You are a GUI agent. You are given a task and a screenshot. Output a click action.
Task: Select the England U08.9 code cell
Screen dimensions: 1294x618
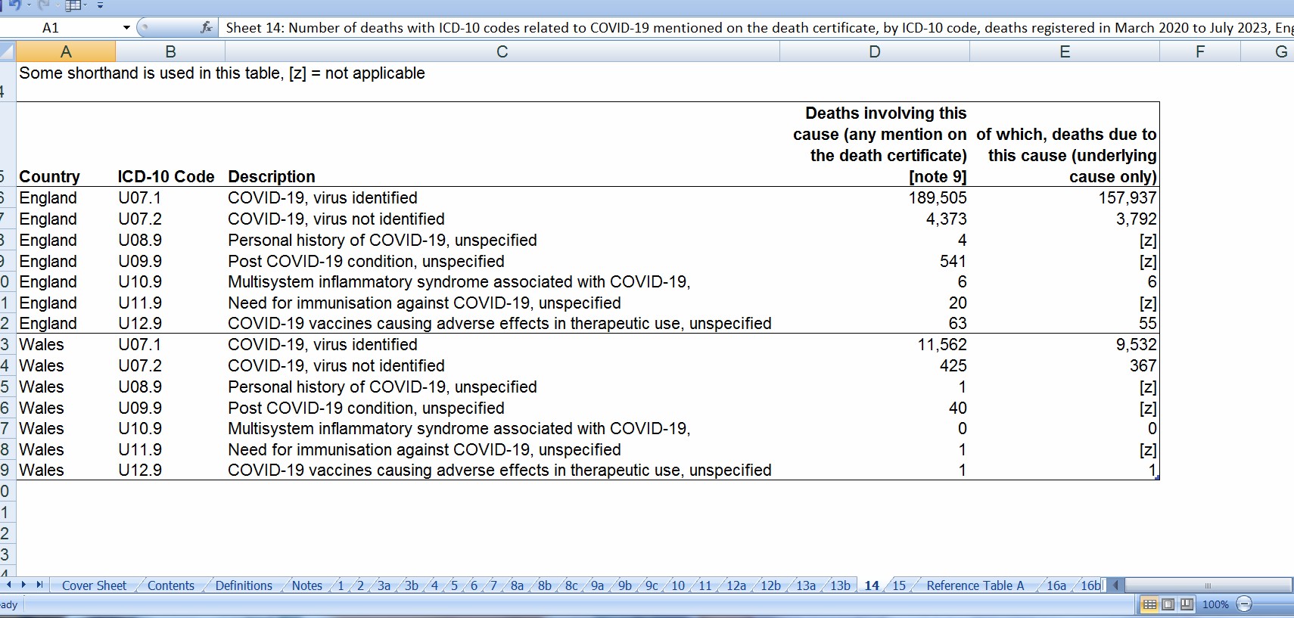170,240
